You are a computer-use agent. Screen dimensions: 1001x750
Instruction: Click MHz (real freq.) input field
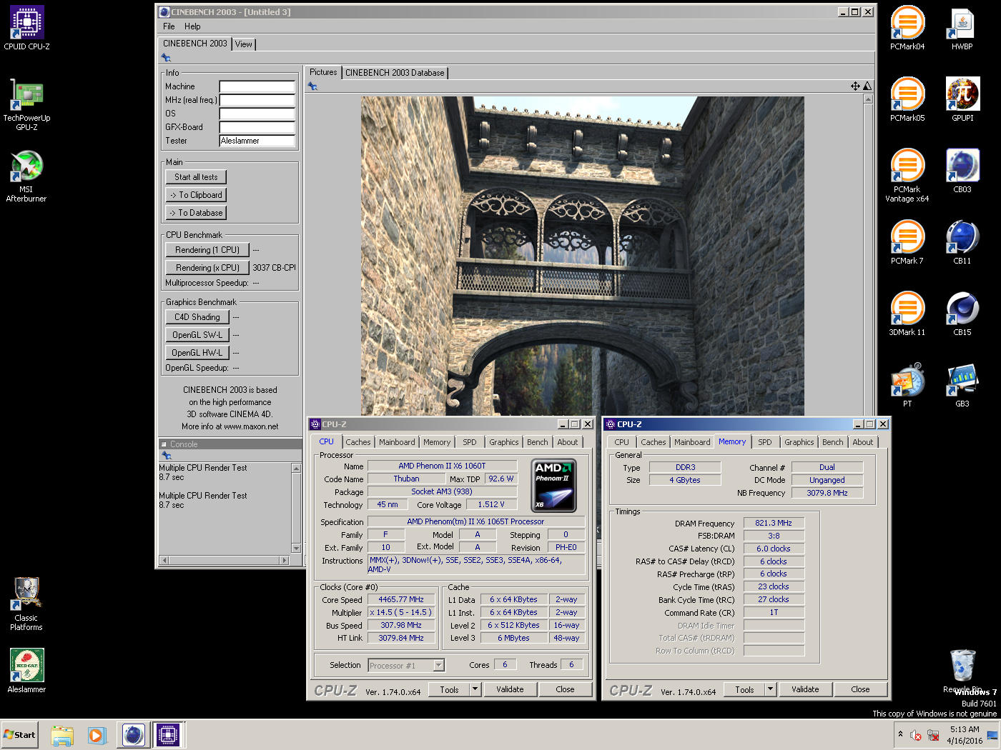pos(257,100)
